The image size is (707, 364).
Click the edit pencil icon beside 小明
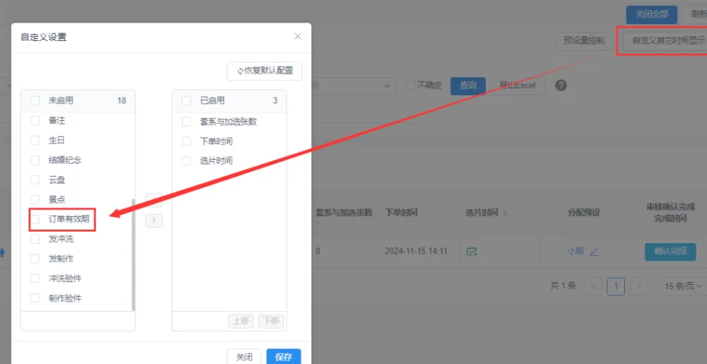tap(594, 252)
